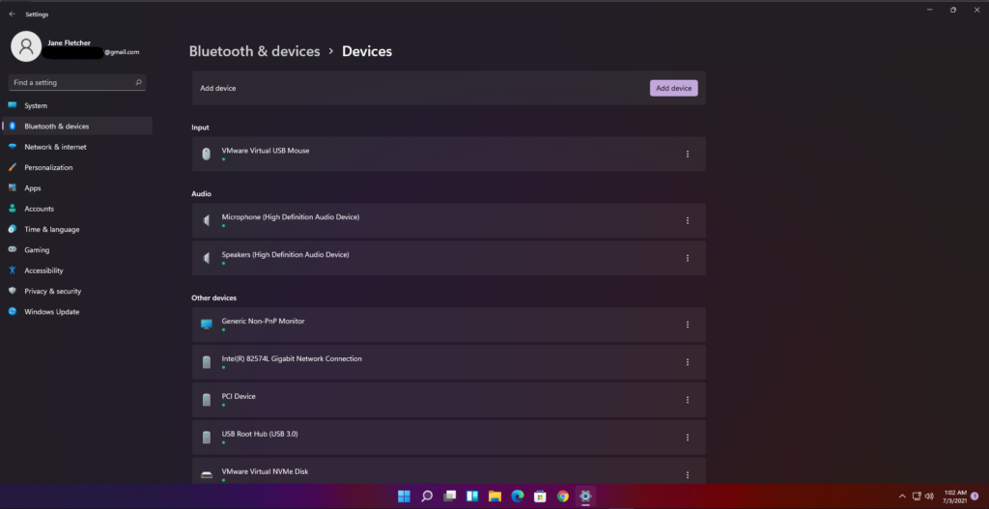This screenshot has height=509, width=989.
Task: Select Bluetooth & devices in sidebar
Action: 77,127
